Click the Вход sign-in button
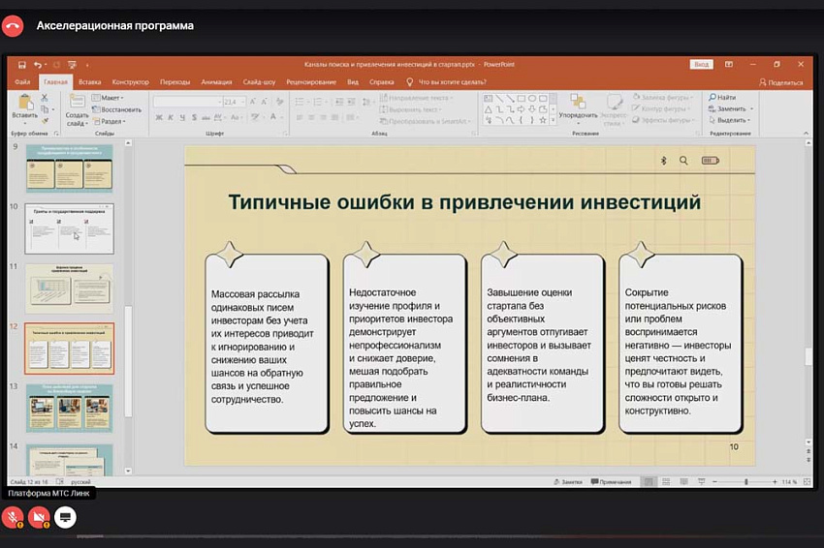 tap(701, 64)
